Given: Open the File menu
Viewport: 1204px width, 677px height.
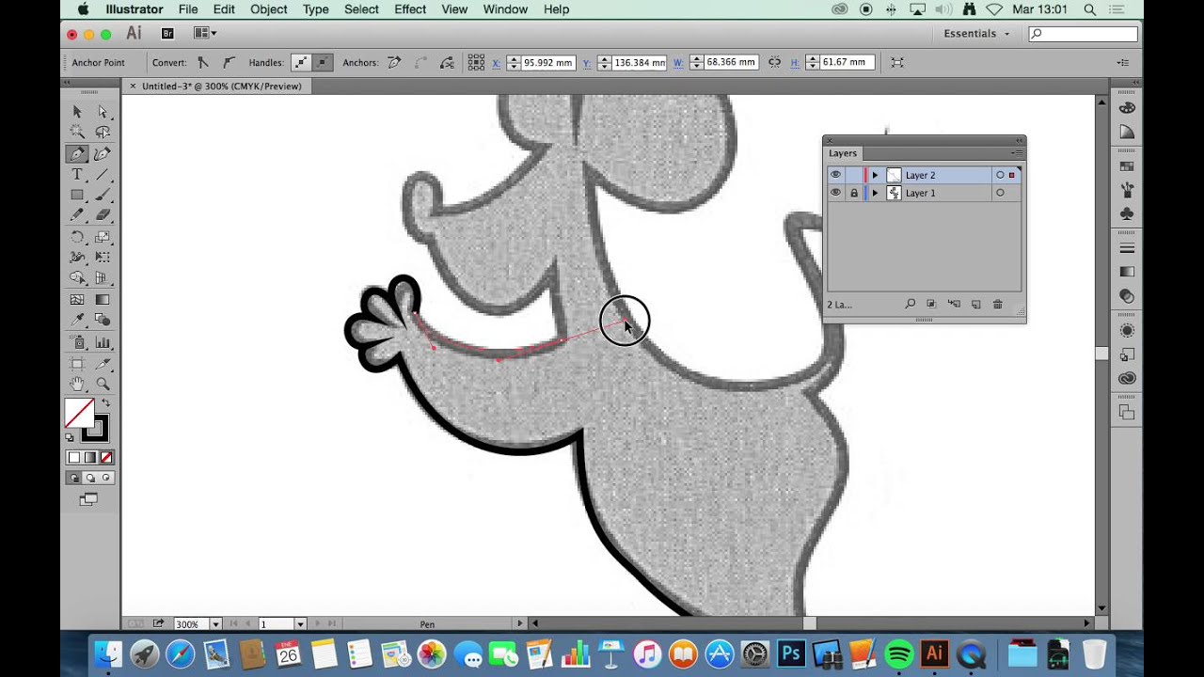Looking at the screenshot, I should point(188,9).
